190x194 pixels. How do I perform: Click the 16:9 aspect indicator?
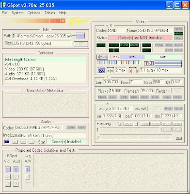click(x=178, y=109)
